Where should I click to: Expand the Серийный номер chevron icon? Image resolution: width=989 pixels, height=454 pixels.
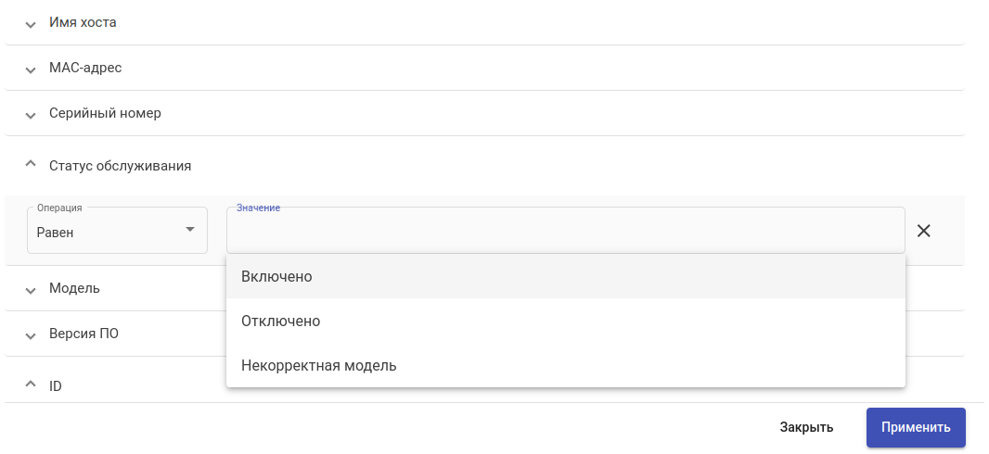coord(31,114)
